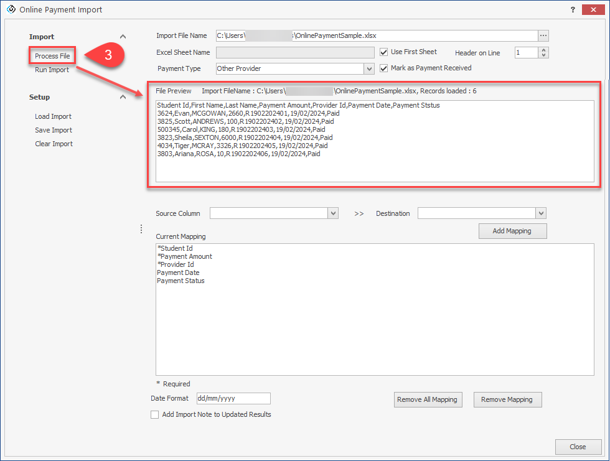Image resolution: width=610 pixels, height=461 pixels.
Task: Click the browse ellipsis button for import file
Action: point(543,36)
